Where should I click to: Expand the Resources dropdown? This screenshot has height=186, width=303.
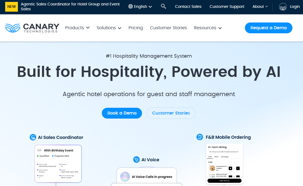pyautogui.click(x=208, y=28)
